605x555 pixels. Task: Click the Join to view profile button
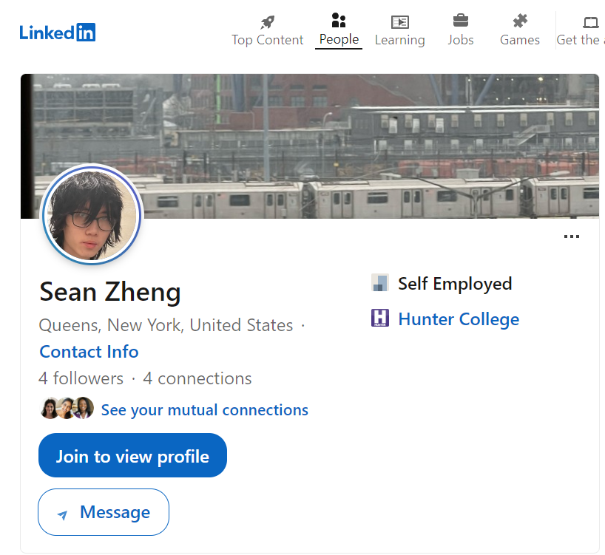132,455
